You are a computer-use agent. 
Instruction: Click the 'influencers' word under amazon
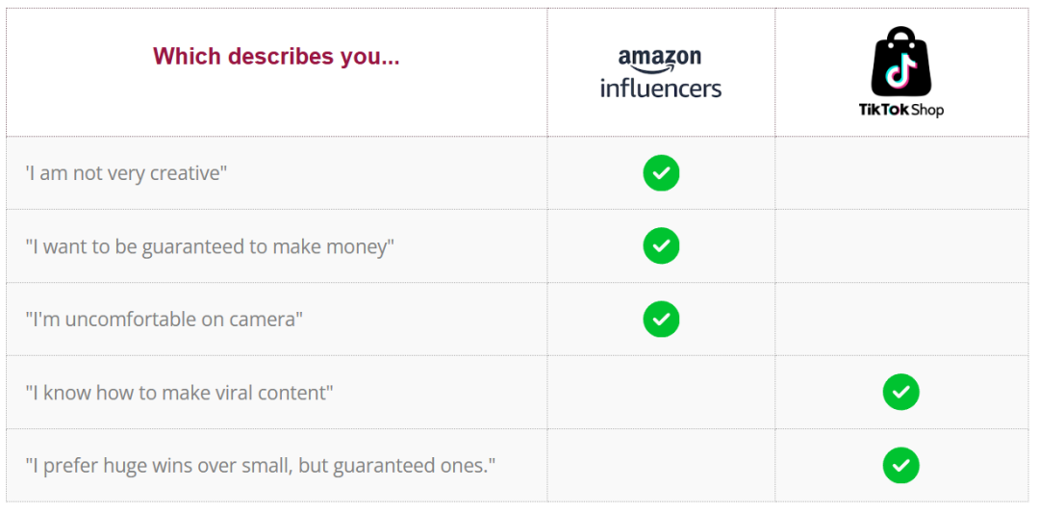pos(661,88)
